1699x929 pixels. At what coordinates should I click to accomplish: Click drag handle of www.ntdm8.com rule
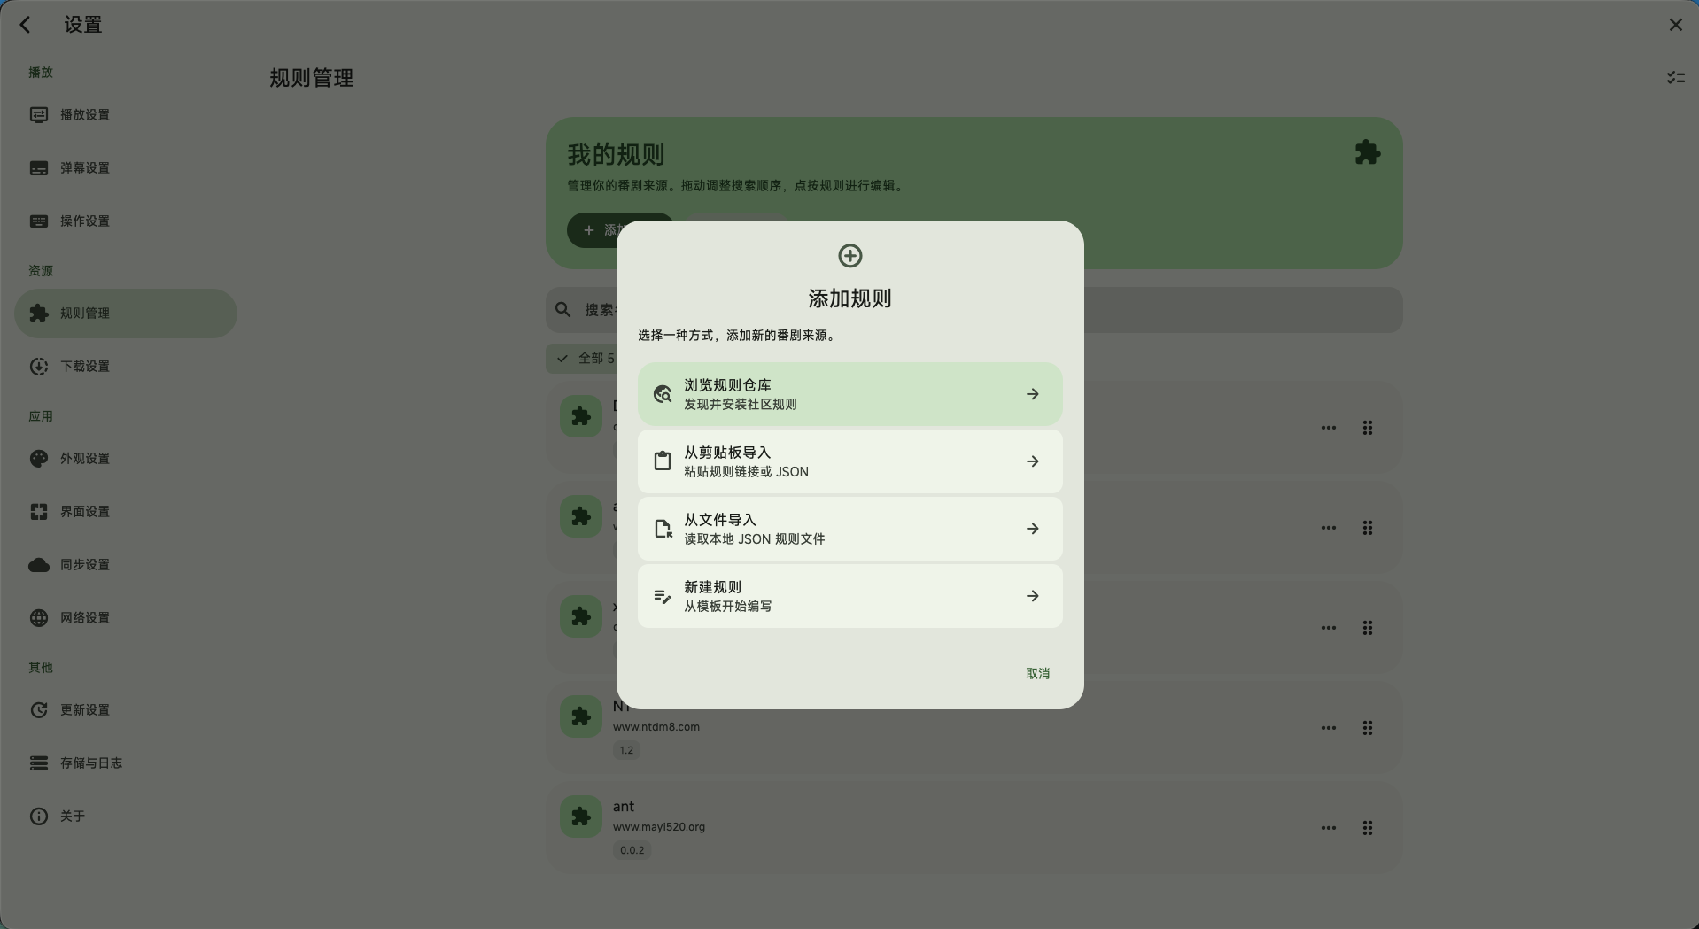tap(1368, 728)
